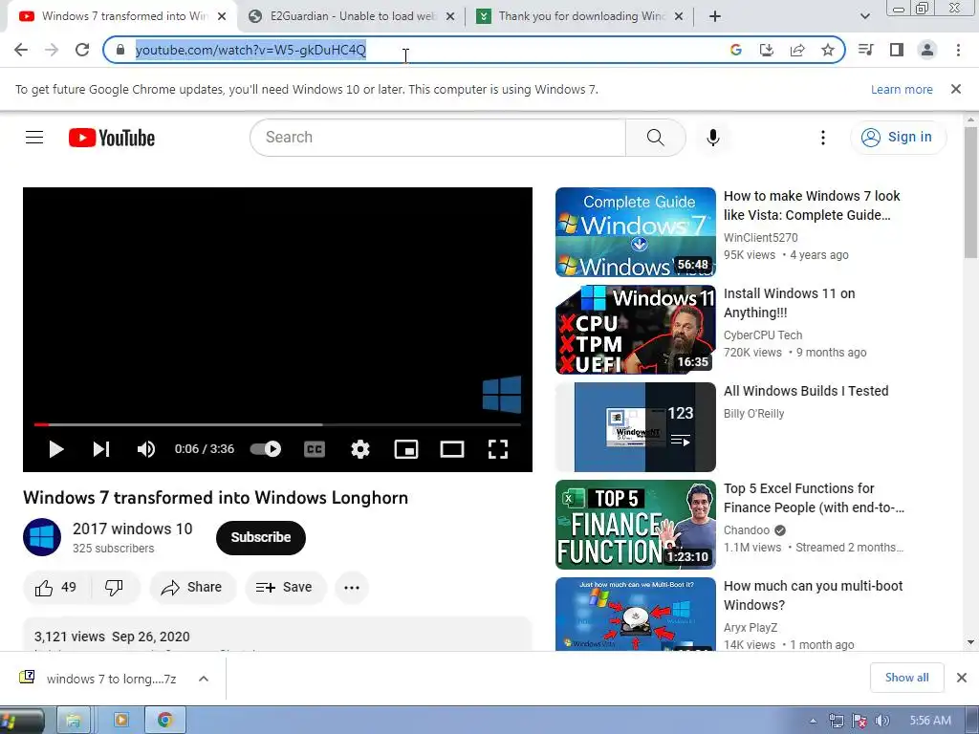The width and height of the screenshot is (979, 734).
Task: Start voice search with the microphone
Action: pos(713,138)
